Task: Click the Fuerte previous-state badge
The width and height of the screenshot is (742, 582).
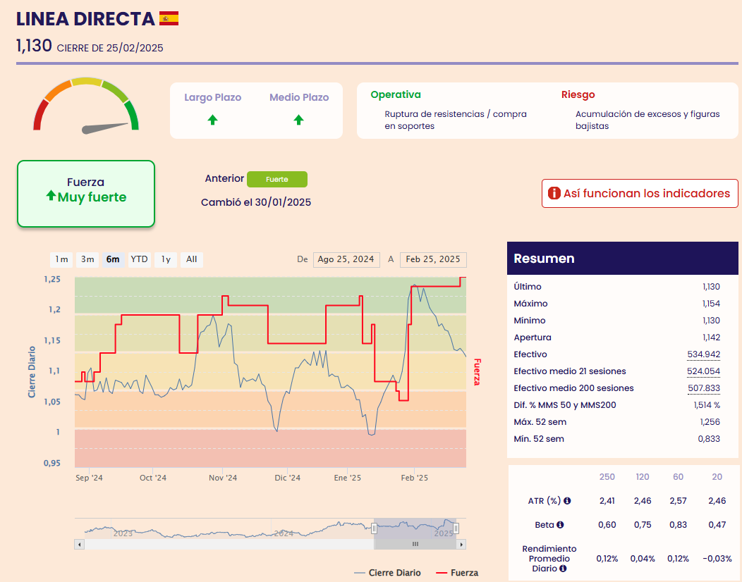Action: point(276,179)
